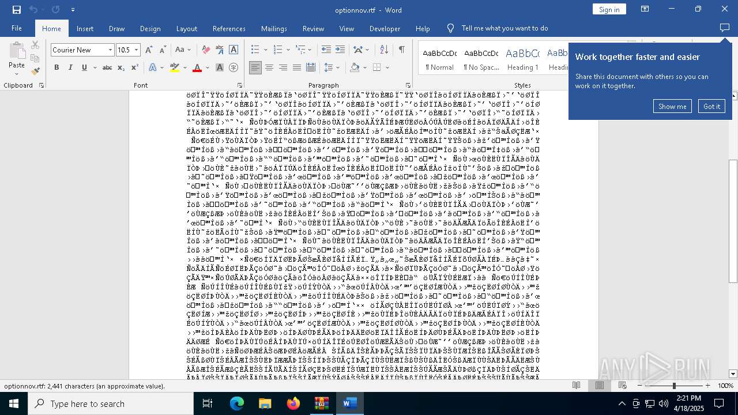Increase font size with Grow Font
738x415 pixels.
[149, 50]
